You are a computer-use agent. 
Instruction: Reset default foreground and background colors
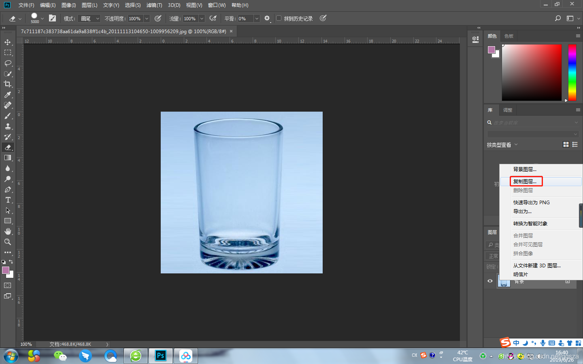coord(4,262)
